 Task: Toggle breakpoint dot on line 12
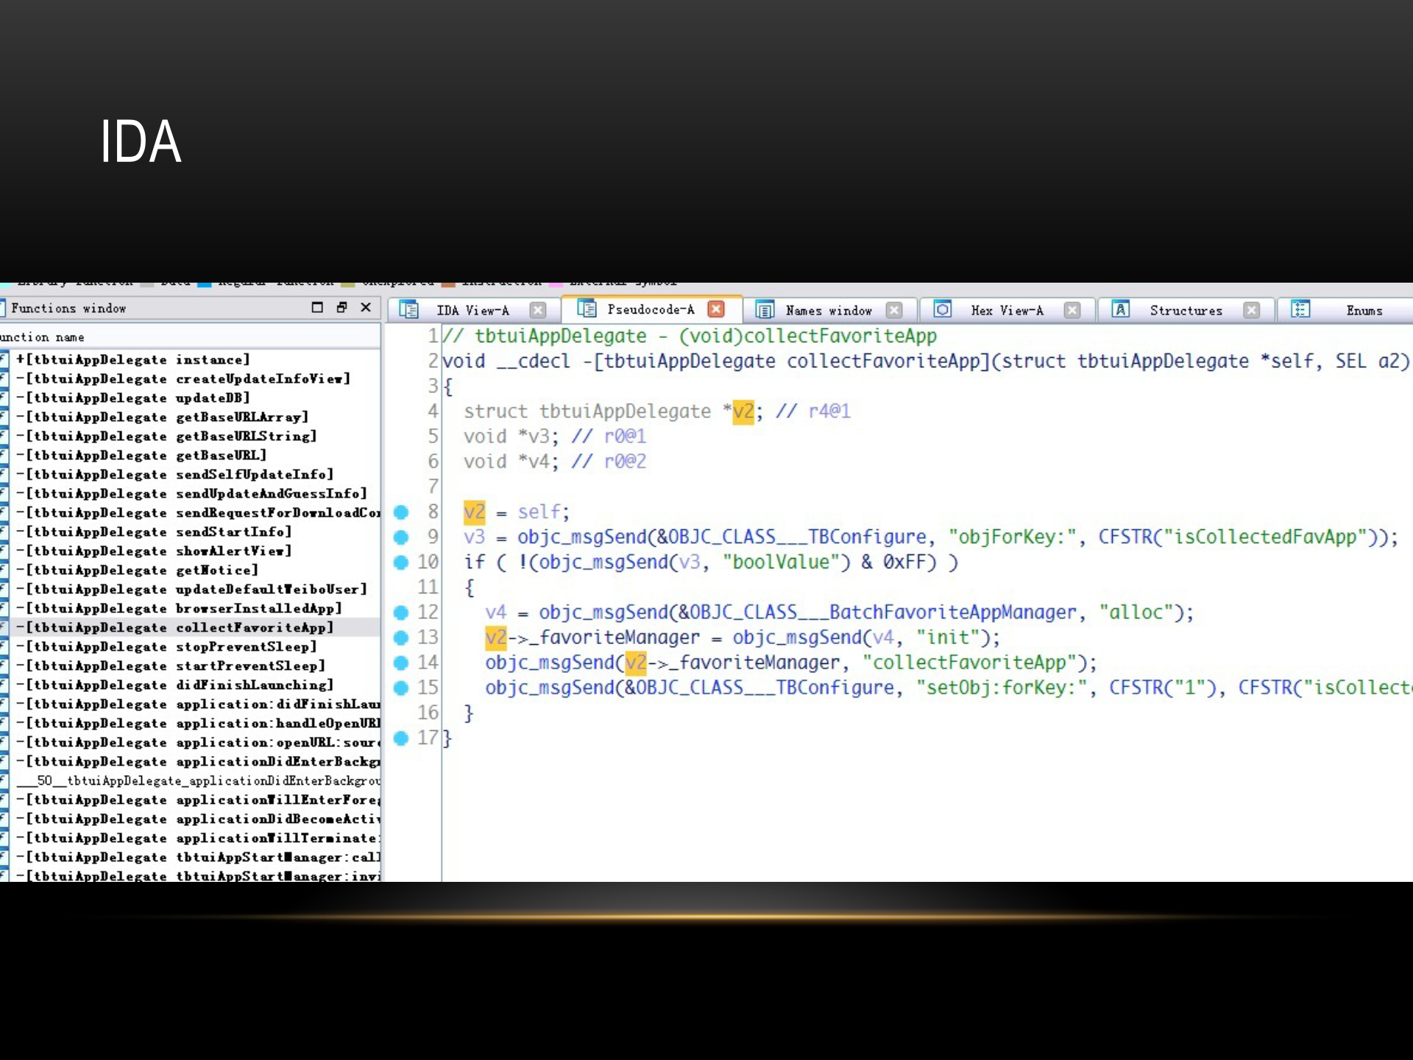401,612
